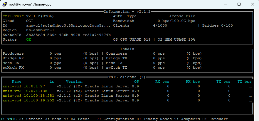Close the PuTTY terminal window

tap(252, 4)
